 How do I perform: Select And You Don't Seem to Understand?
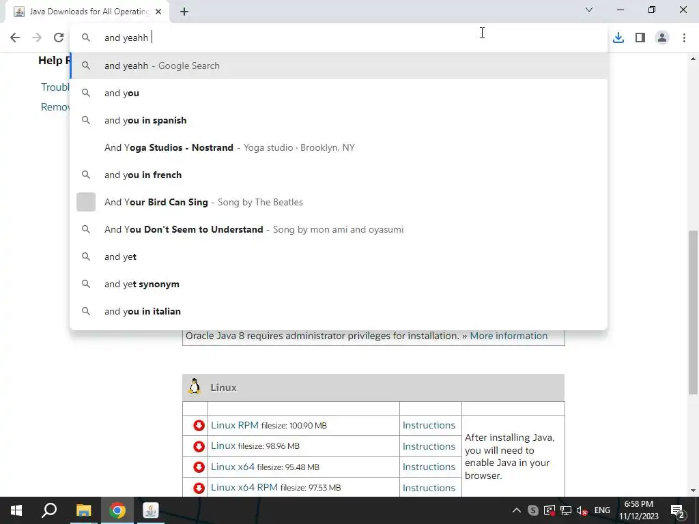coord(339,229)
